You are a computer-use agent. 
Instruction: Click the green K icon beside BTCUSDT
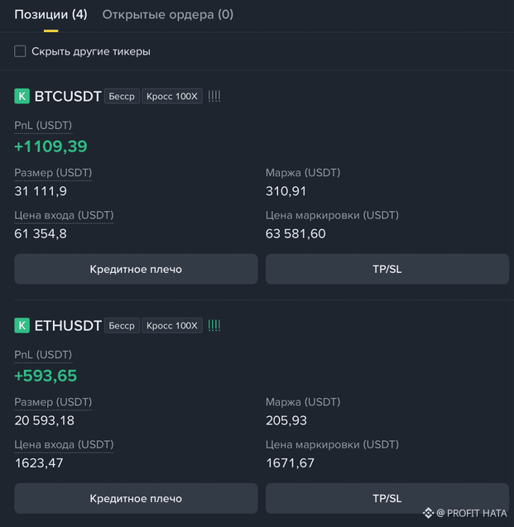click(x=22, y=96)
